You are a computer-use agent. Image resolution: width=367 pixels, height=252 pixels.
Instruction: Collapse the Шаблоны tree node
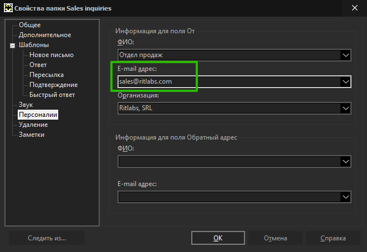[x=13, y=45]
